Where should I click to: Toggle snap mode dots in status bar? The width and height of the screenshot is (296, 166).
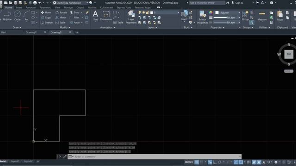(x=202, y=162)
